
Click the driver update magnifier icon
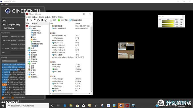[70, 20]
